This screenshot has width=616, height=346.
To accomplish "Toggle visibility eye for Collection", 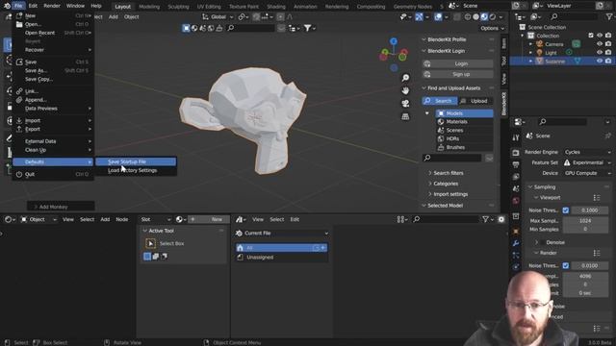I will [x=600, y=36].
